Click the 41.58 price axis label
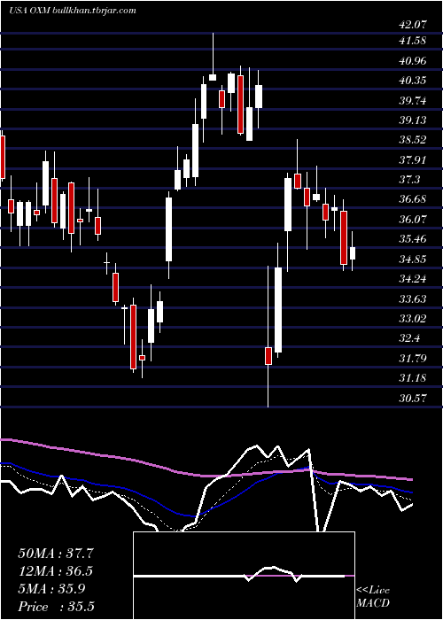 (x=413, y=41)
